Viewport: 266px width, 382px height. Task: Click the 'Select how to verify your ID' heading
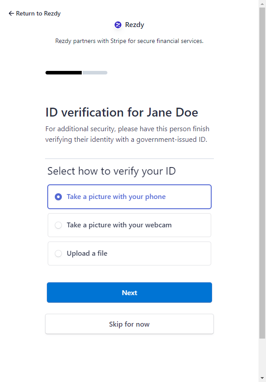point(111,171)
